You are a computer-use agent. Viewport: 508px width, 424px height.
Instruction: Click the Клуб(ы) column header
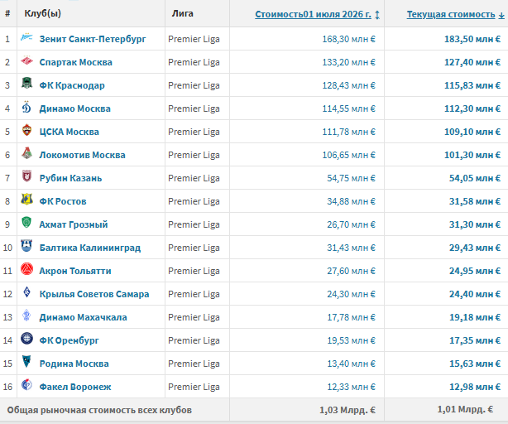coord(42,13)
